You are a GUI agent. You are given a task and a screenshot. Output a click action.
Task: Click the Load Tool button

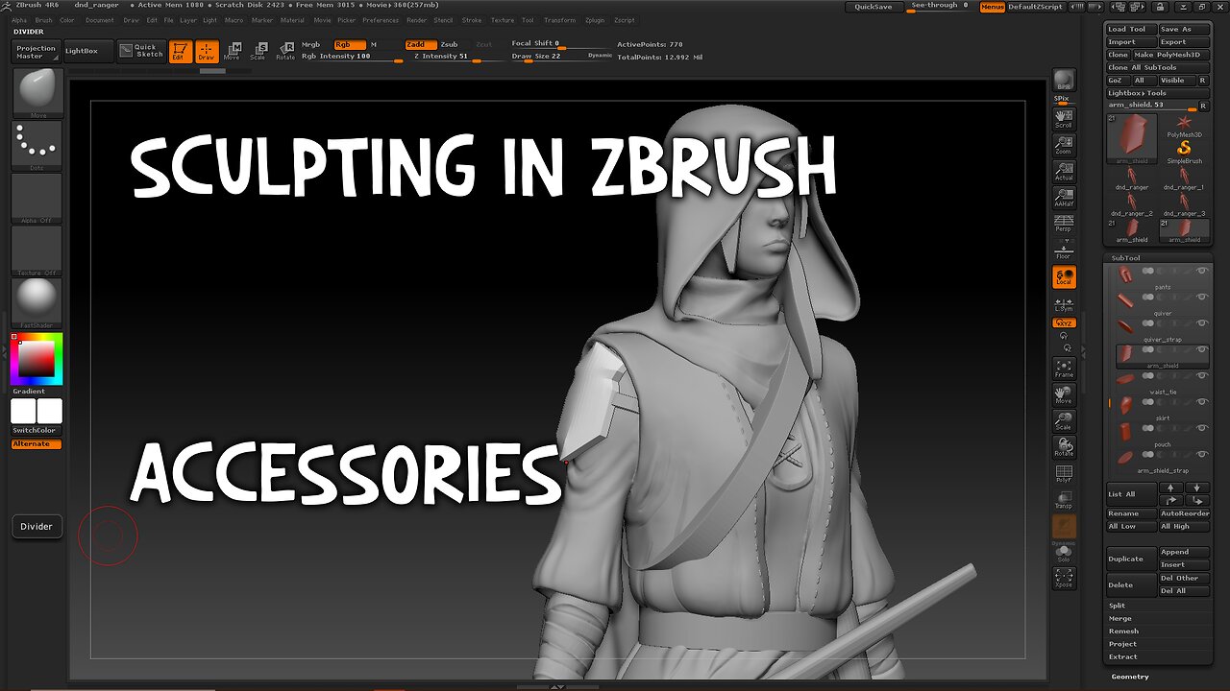pos(1131,30)
